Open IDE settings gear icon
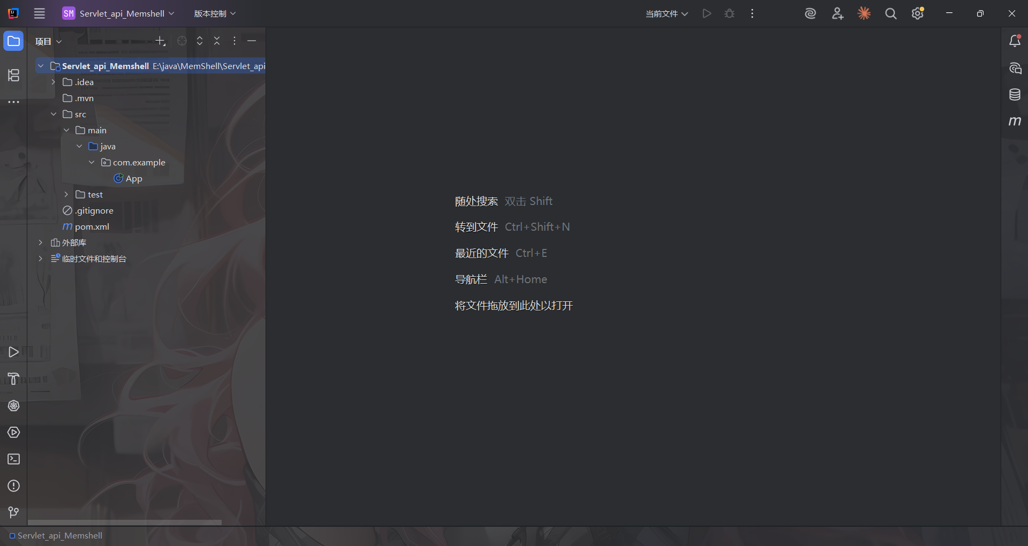This screenshot has width=1028, height=546. (x=918, y=14)
